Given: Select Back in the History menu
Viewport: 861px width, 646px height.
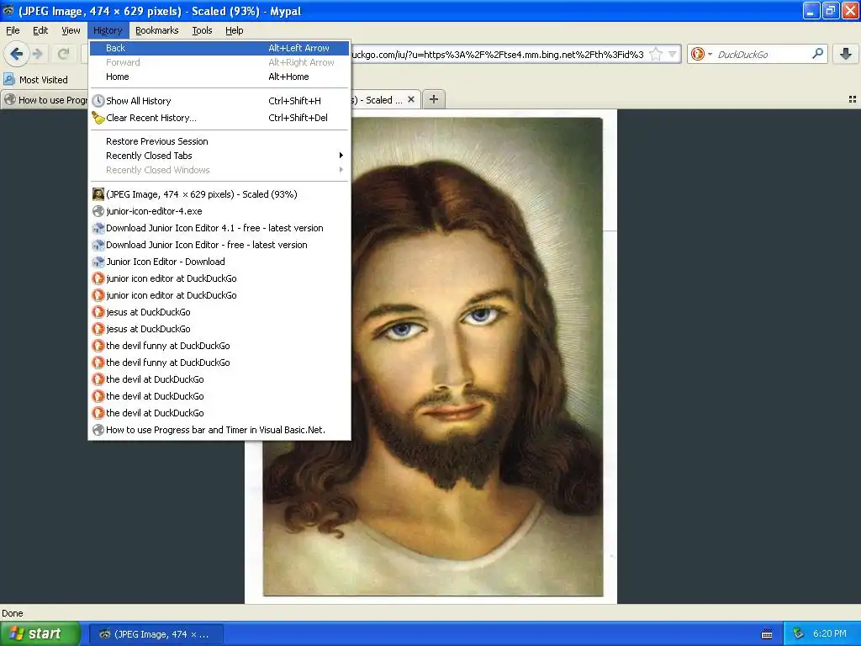Looking at the screenshot, I should click(219, 48).
